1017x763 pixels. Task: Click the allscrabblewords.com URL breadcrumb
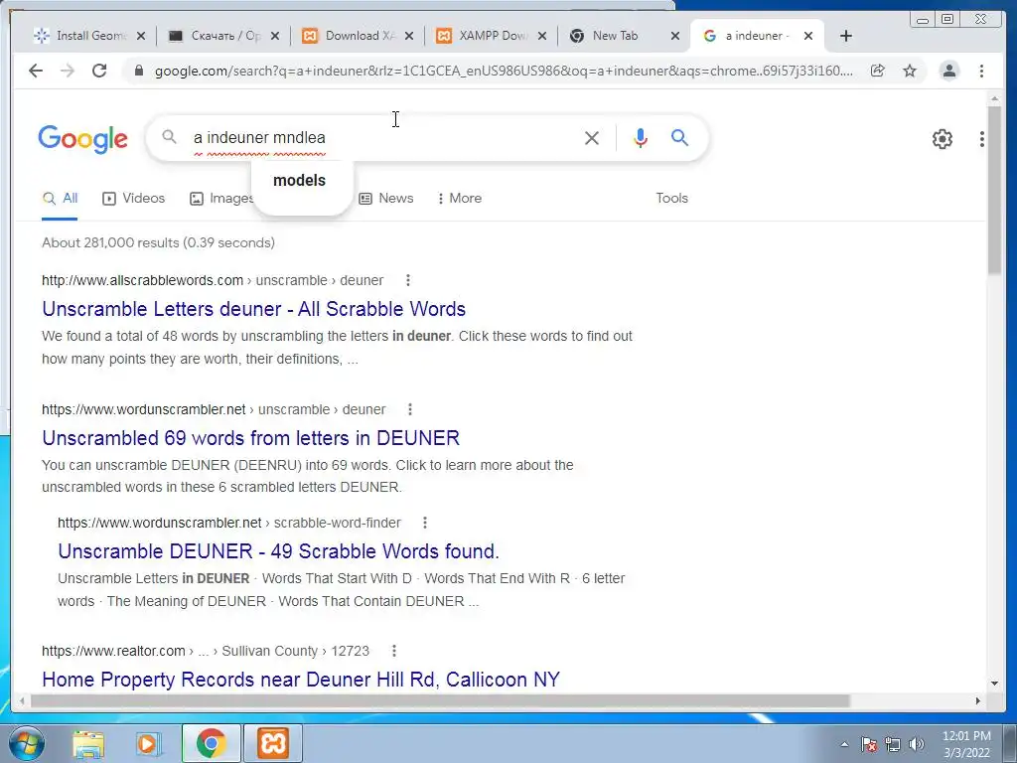(213, 280)
